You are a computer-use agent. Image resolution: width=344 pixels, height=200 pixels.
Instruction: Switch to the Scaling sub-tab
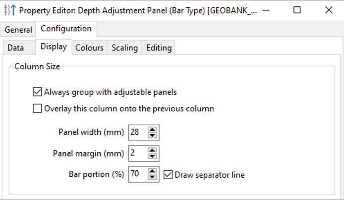click(x=124, y=48)
